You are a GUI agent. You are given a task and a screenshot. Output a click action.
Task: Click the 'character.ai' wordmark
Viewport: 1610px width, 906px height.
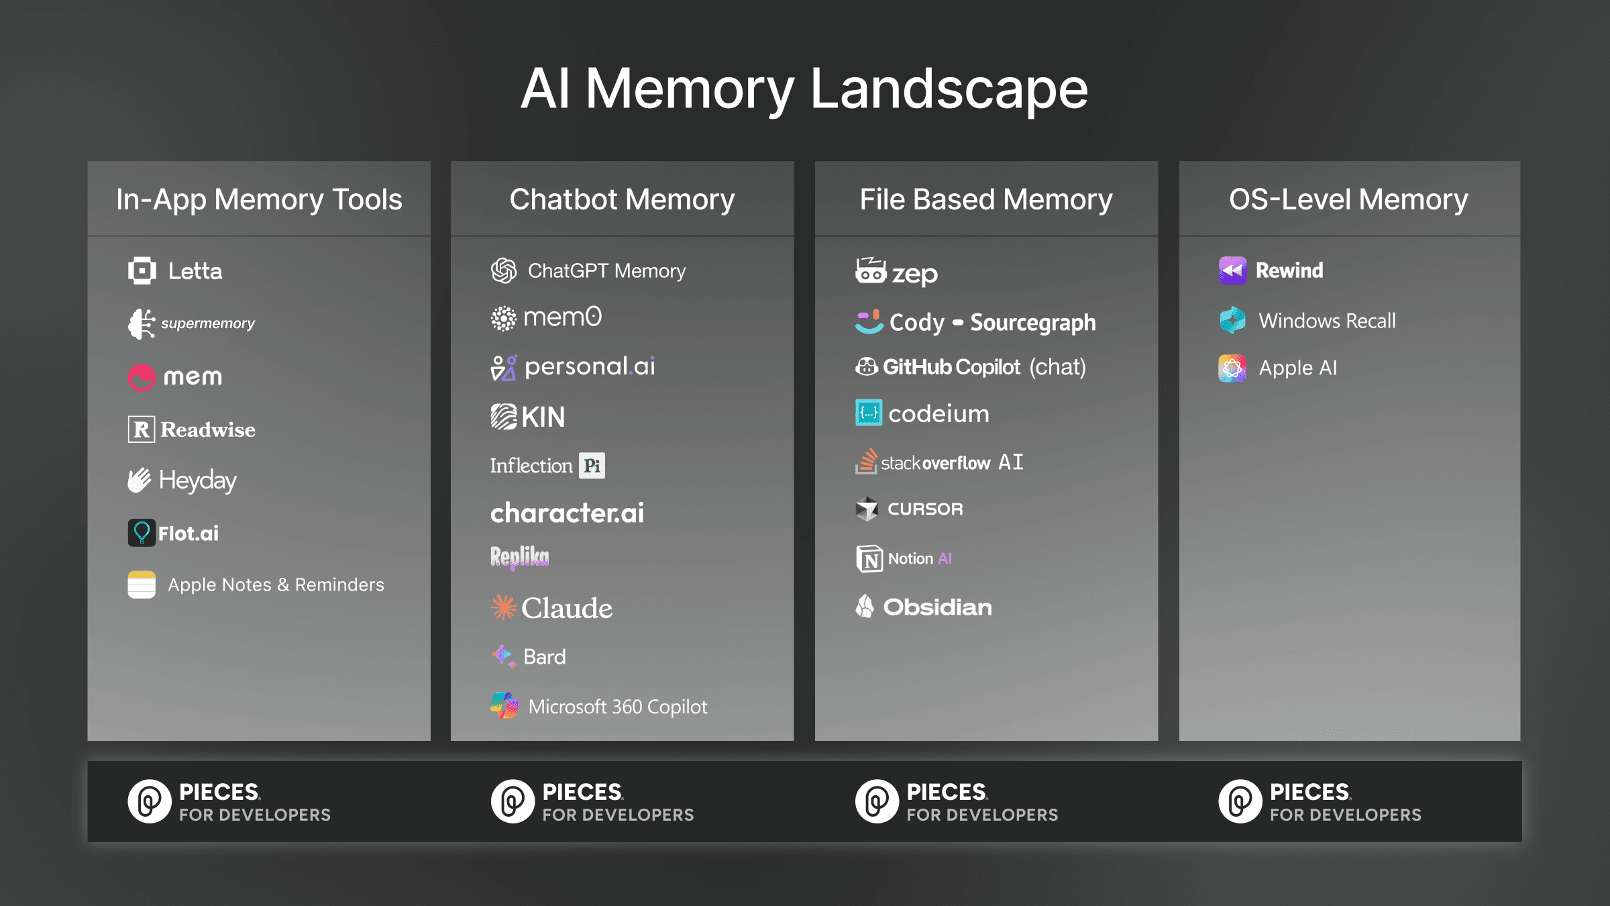coord(567,513)
